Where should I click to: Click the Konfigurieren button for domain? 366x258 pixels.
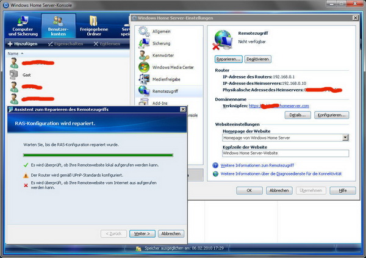(332, 115)
